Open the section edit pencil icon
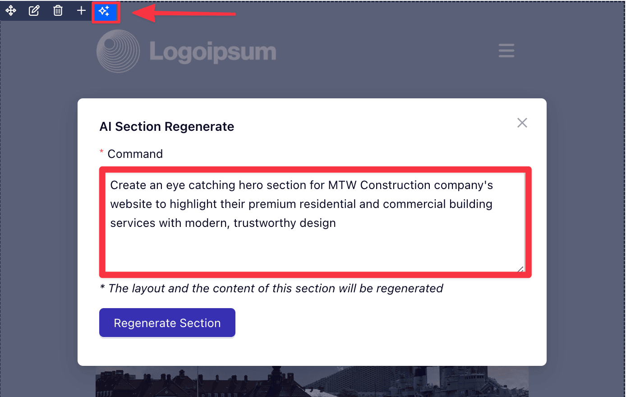Screen dimensions: 626x397 tap(34, 10)
